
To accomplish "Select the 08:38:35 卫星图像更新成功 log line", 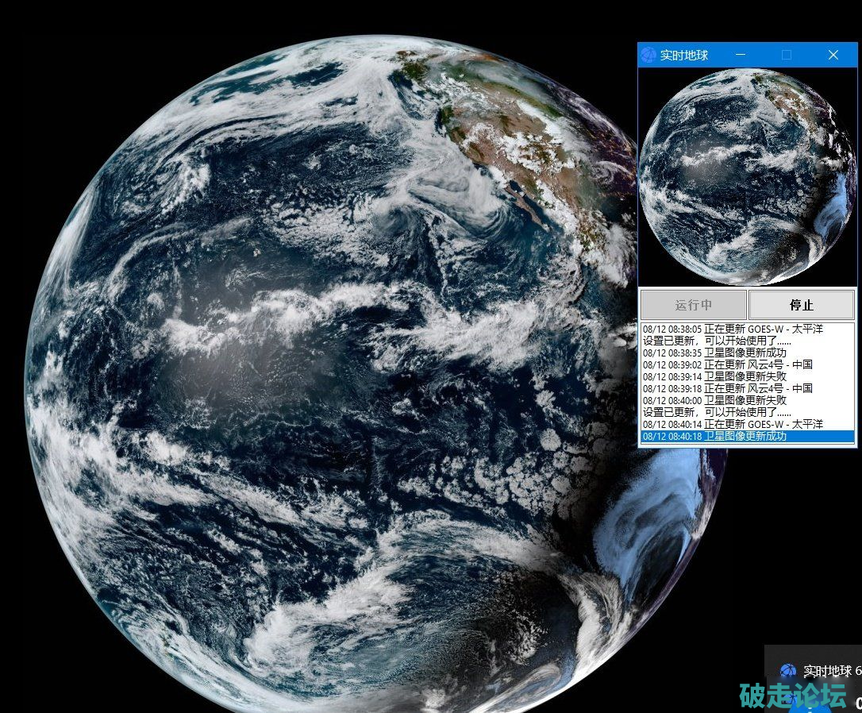I will pos(714,353).
